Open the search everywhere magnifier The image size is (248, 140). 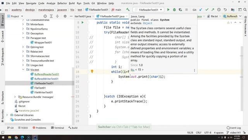coord(245,10)
